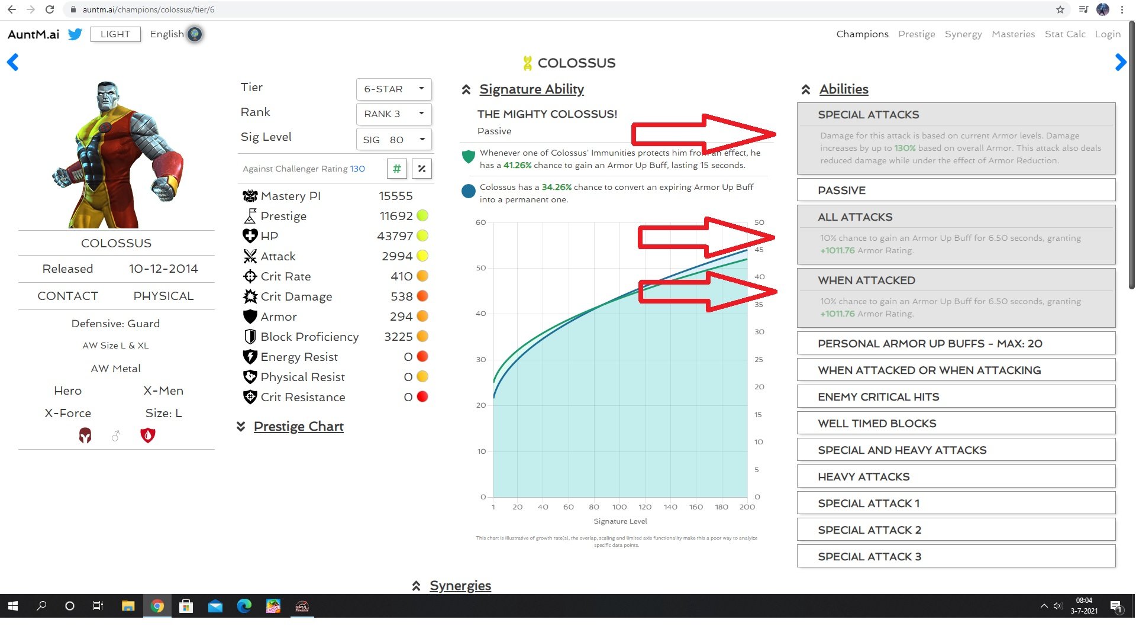
Task: Open File Explorer from the taskbar
Action: (128, 606)
